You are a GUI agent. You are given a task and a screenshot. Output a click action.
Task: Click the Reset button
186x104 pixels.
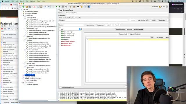coord(117,25)
